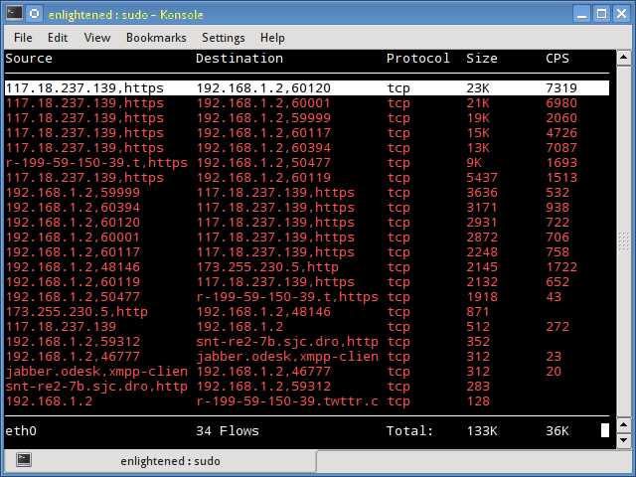Click flow row with destination 173.255.230.5,http
The height and width of the screenshot is (477, 636).
(307, 267)
